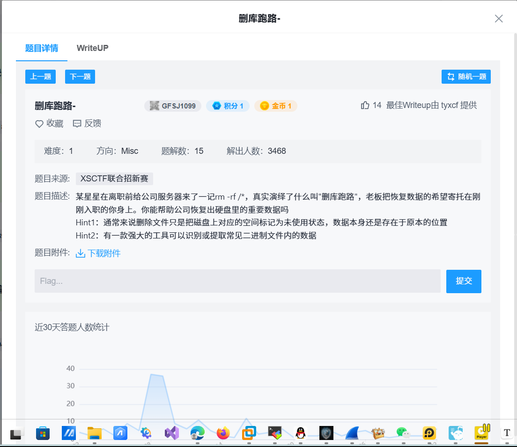Open feedback via the 反馈 chat icon
This screenshot has width=517, height=447.
[x=86, y=123]
